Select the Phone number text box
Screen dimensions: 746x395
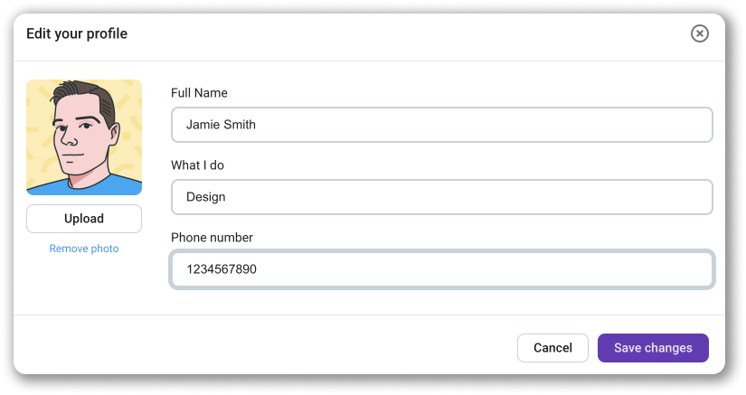point(442,269)
